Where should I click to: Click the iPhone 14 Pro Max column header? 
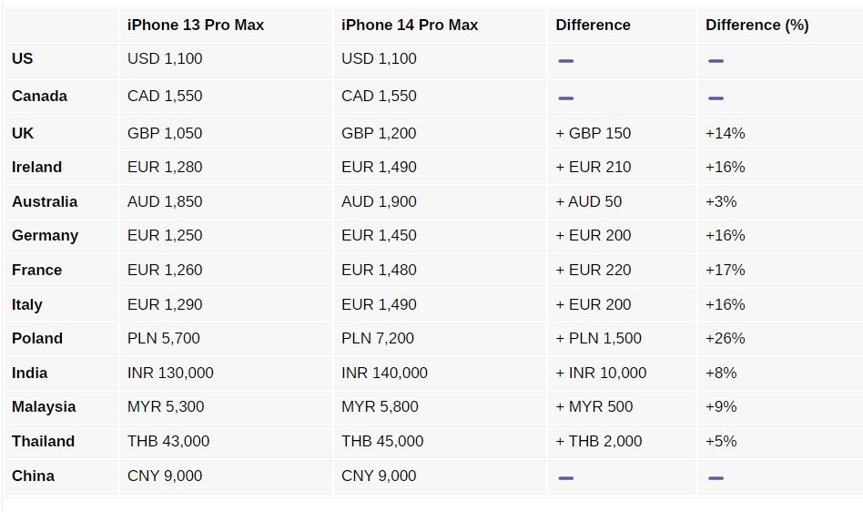point(410,25)
